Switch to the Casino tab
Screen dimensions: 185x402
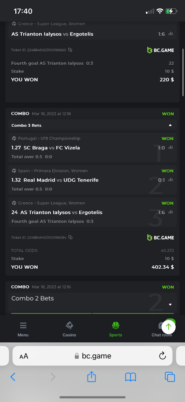(x=69, y=329)
